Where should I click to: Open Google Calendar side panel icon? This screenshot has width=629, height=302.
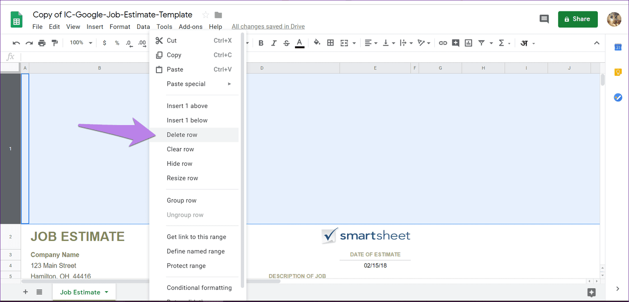[618, 47]
